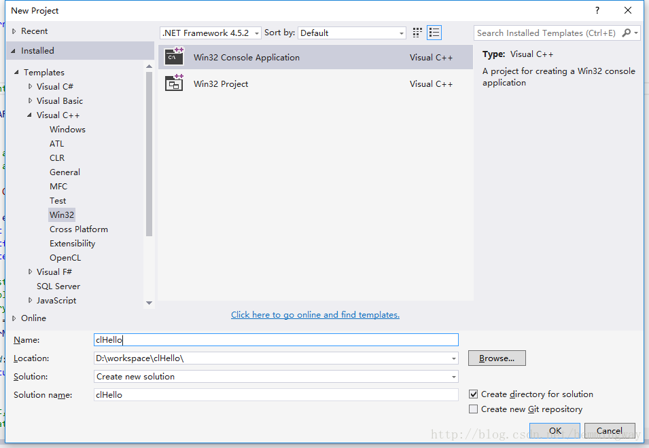The image size is (649, 448).
Task: Click the template tree scrollbar thumb
Action: click(x=149, y=153)
